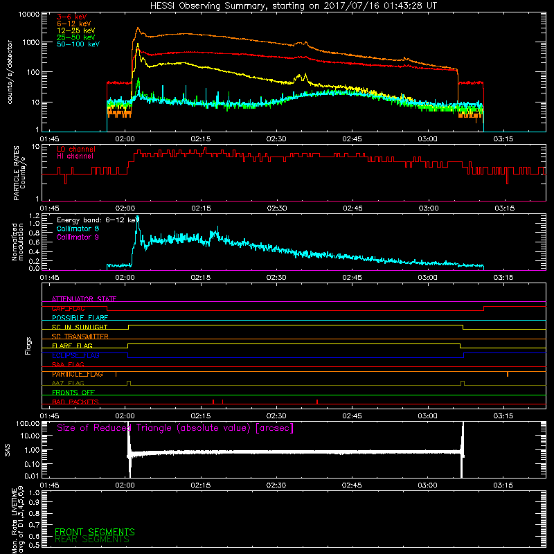Click the SC_IN_SUNLIGHT flag label
The height and width of the screenshot is (554, 554).
[80, 327]
